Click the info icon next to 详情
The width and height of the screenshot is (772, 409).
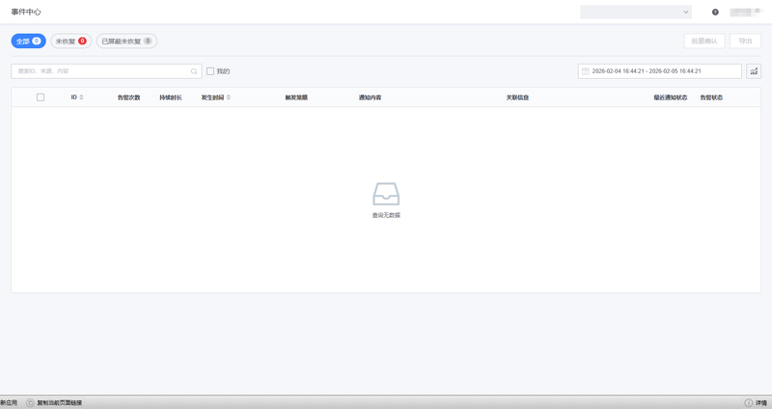tap(749, 402)
